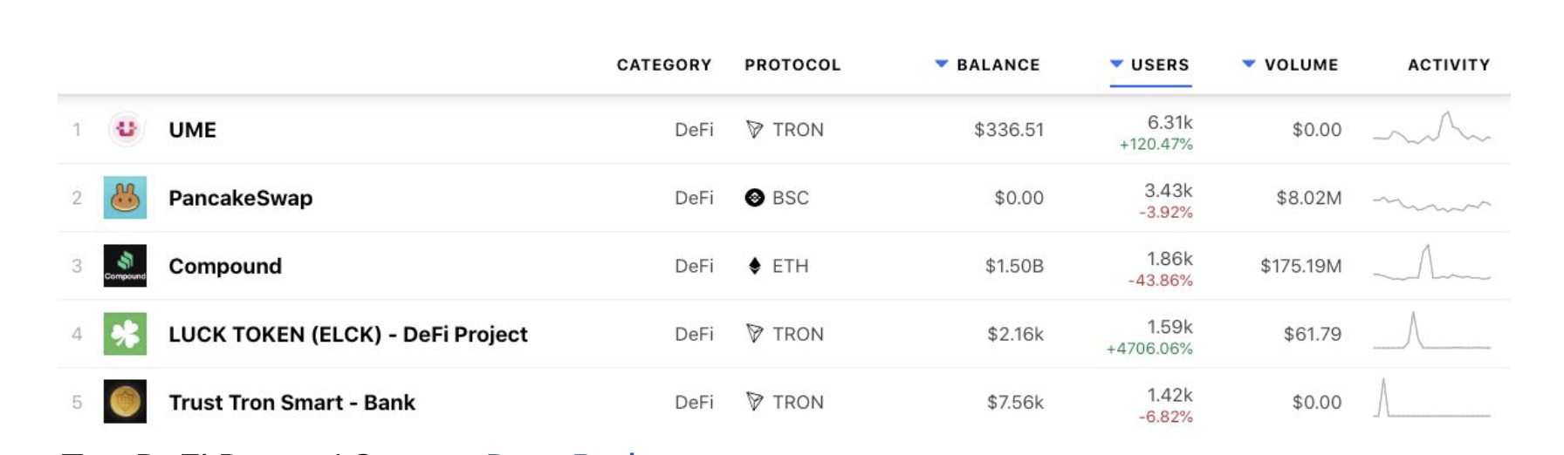Open LUCK TOKEN (ELCK) - DeFi Project
Image resolution: width=1564 pixels, height=455 pixels.
pos(348,334)
